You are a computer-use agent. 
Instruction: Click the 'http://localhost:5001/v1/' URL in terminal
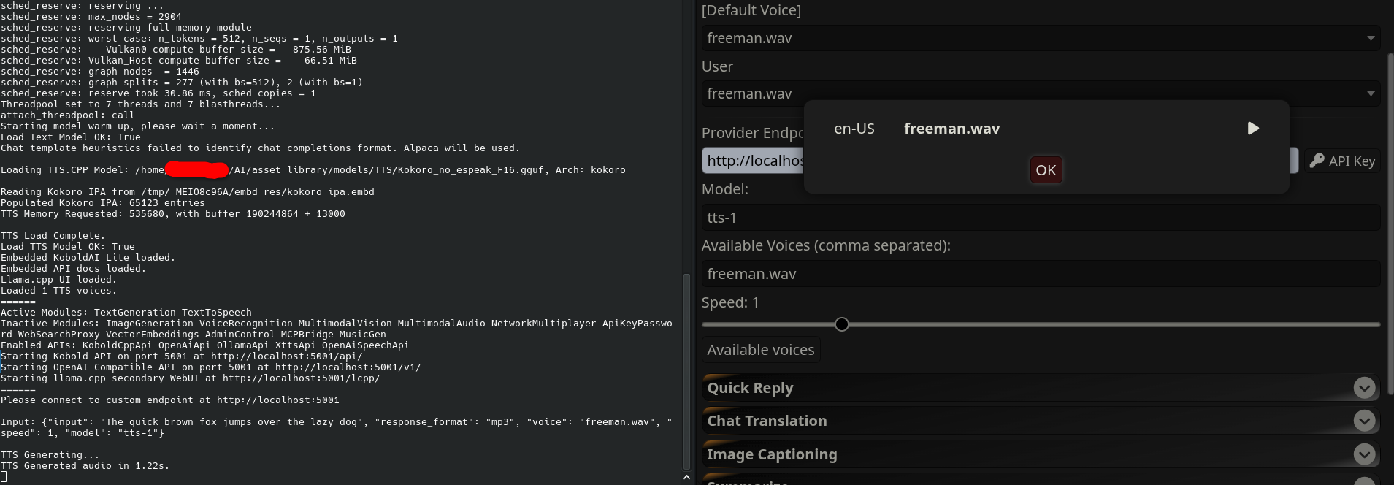(348, 367)
